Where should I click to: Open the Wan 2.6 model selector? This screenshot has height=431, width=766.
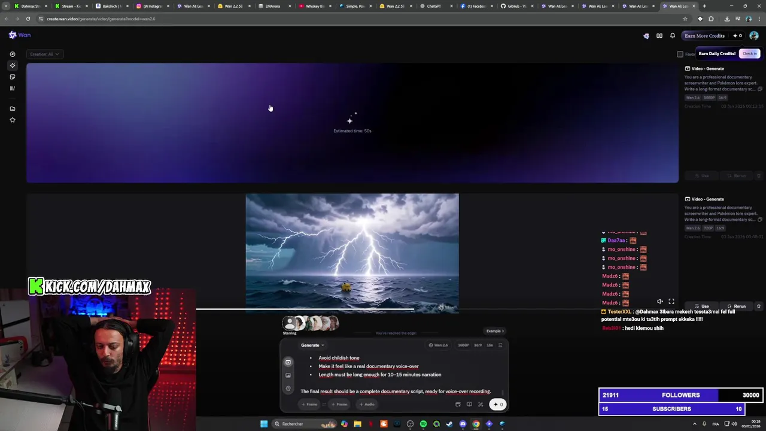pos(438,345)
